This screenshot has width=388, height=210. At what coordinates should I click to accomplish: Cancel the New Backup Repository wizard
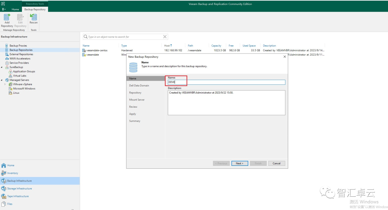[276, 163]
